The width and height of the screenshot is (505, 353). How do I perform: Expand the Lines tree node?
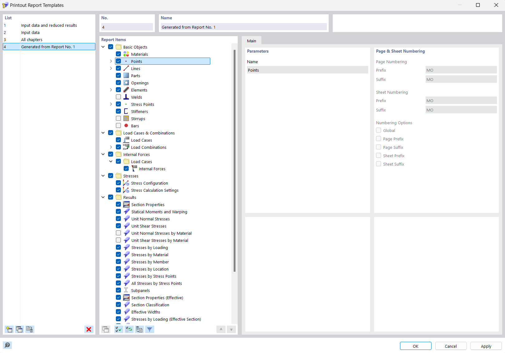[111, 68]
